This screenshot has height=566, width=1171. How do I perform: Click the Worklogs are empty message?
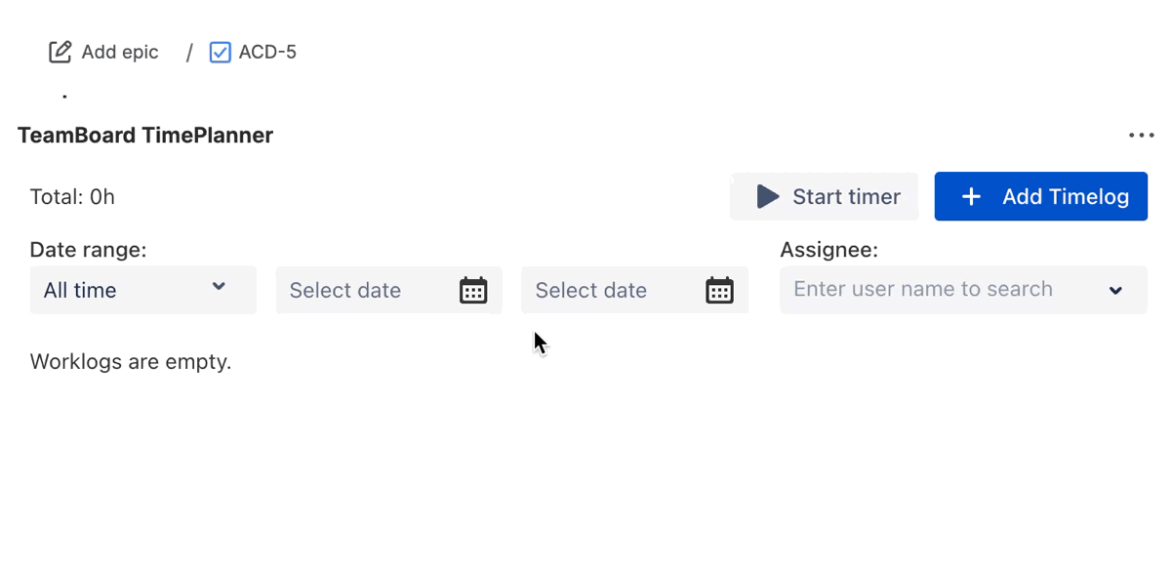[131, 362]
